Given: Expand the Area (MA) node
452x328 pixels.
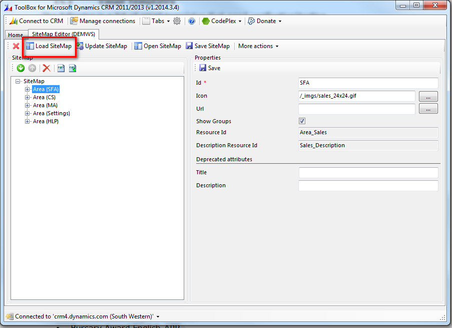Looking at the screenshot, I should click(27, 106).
